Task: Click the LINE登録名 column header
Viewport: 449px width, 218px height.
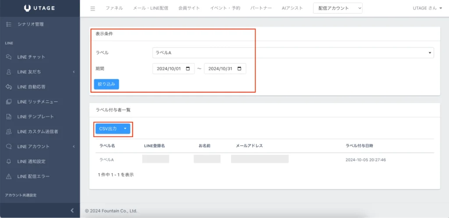Action: coord(155,146)
